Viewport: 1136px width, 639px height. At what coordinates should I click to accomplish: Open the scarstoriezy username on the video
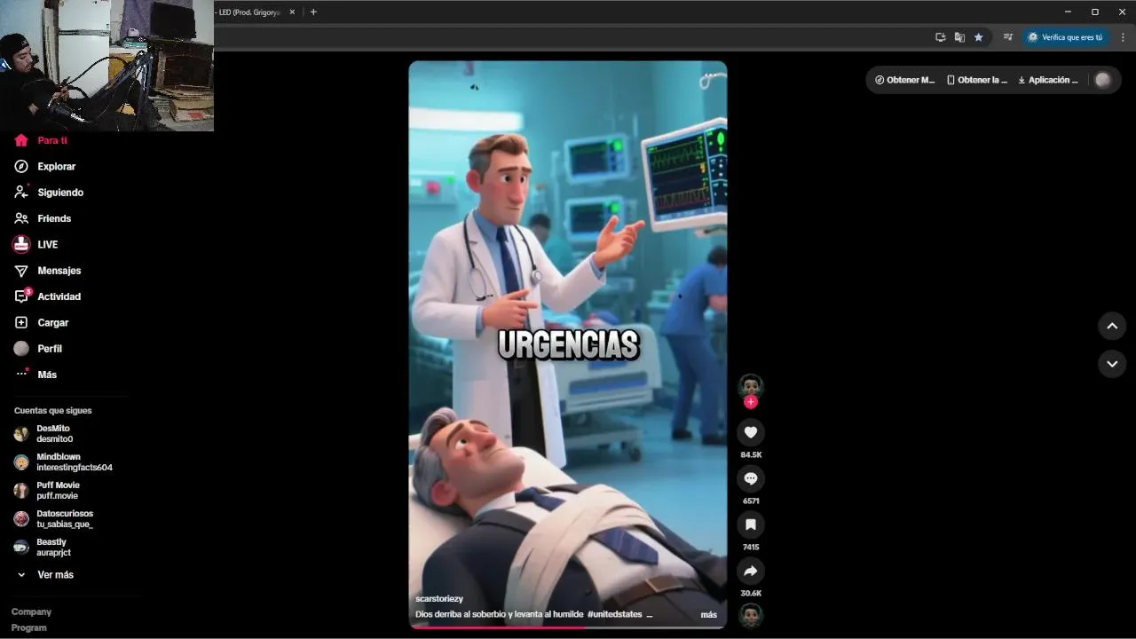click(x=439, y=599)
